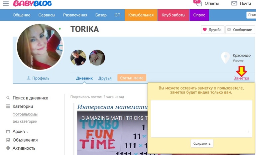Click the Поиск в дневнике search icon
Image resolution: width=256 pixels, height=155 pixels.
pyautogui.click(x=8, y=98)
